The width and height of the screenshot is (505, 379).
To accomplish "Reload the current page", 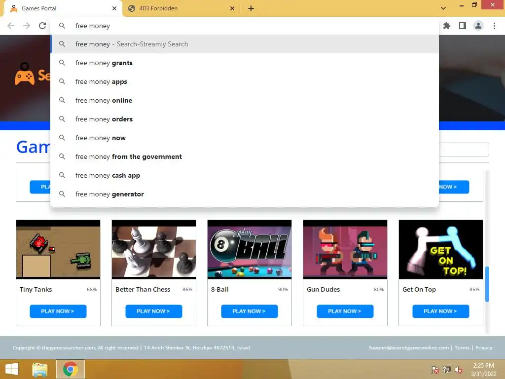I will [x=42, y=26].
